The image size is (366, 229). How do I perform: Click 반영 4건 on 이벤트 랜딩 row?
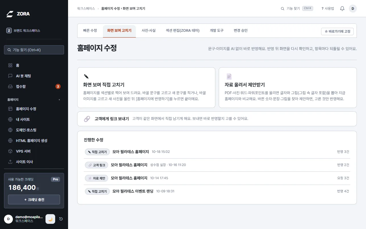343,191
